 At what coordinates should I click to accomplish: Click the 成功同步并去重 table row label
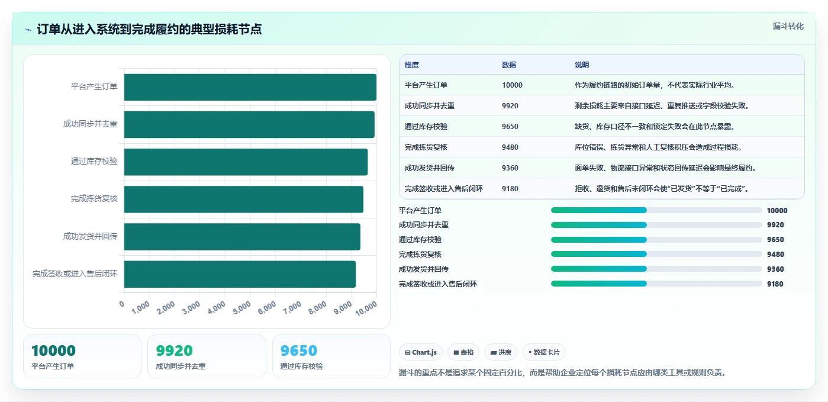tap(430, 106)
